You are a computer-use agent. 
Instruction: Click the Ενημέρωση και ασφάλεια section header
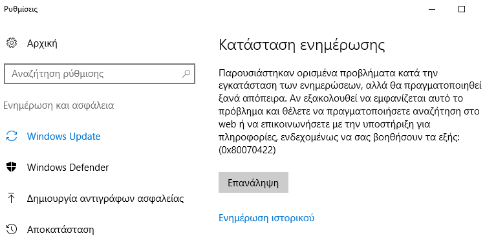tap(59, 105)
